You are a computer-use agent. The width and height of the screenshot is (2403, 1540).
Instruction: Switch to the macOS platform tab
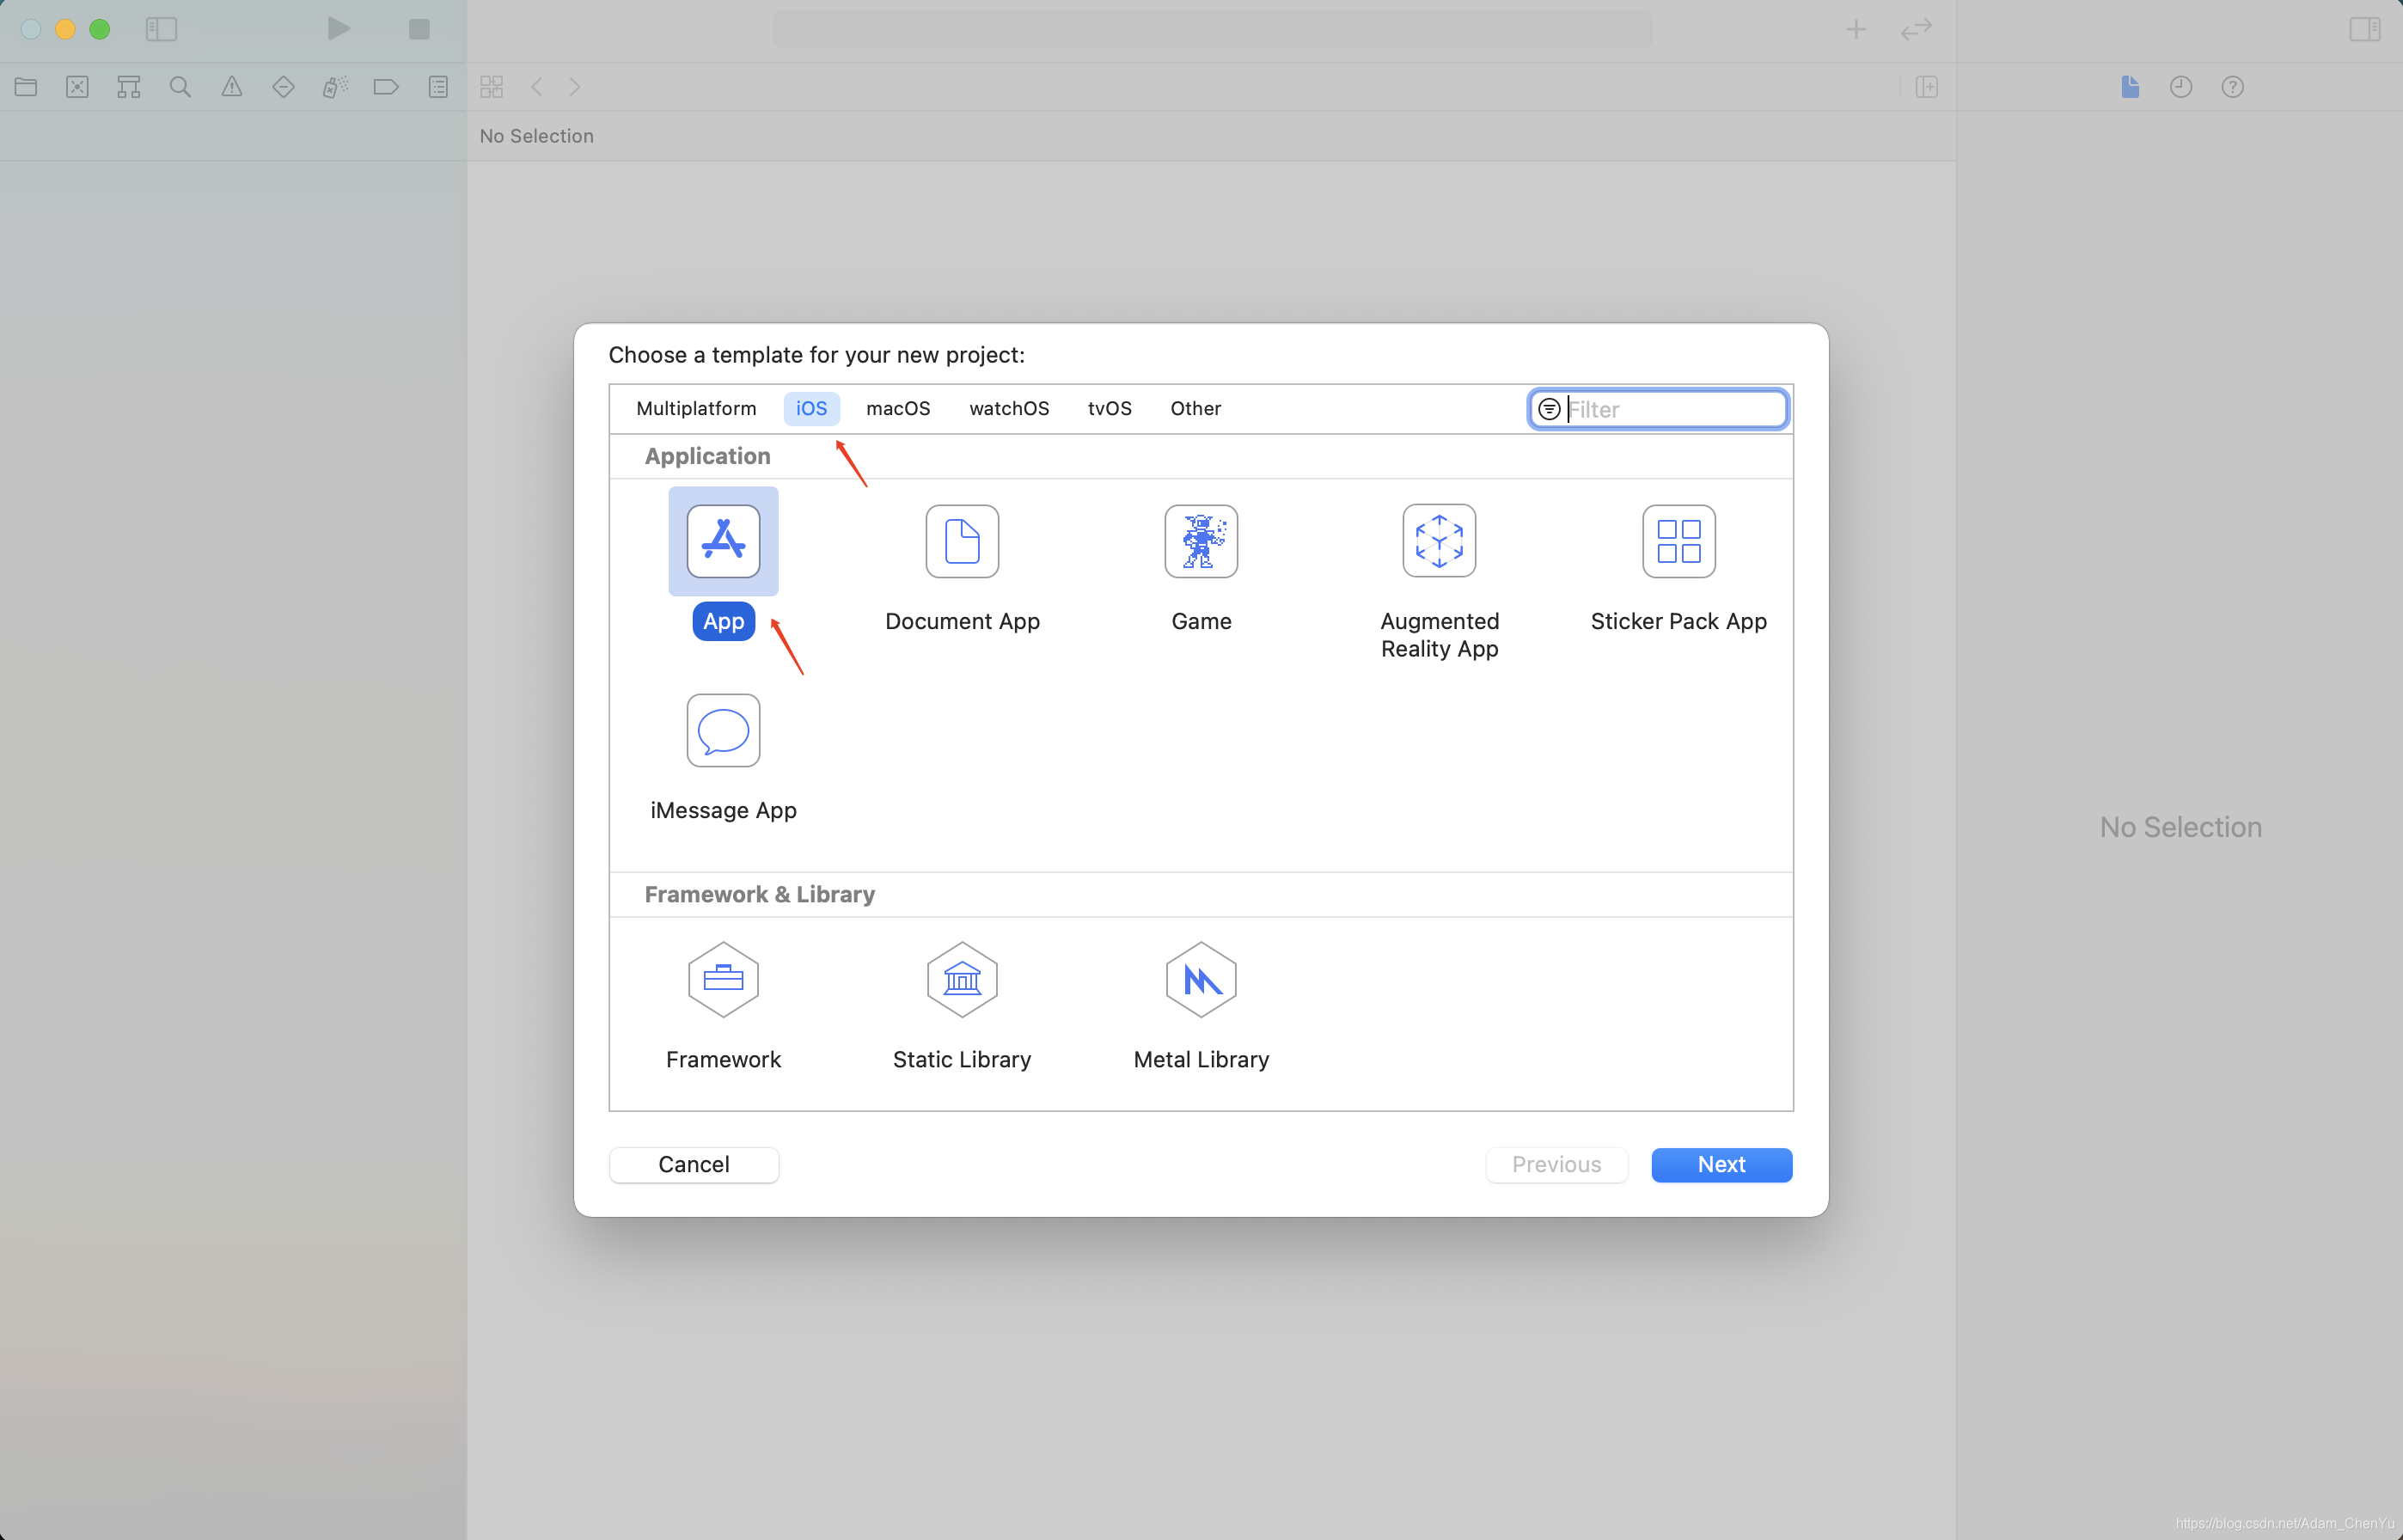[897, 408]
